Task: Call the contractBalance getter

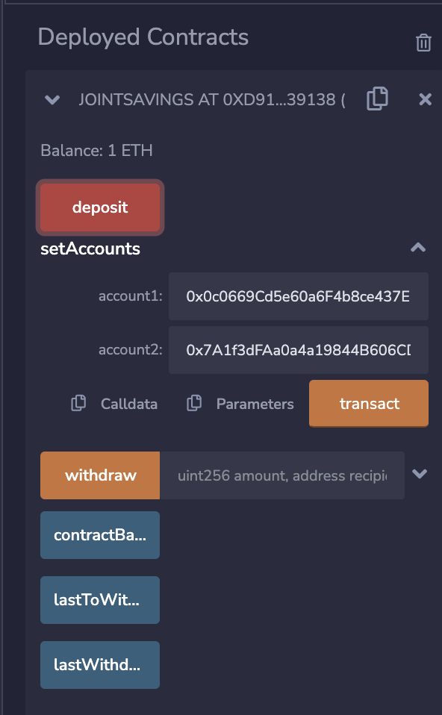Action: tap(99, 535)
